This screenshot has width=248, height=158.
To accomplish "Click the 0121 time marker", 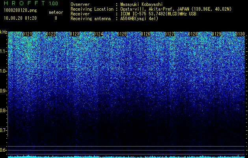I will pos(27,34).
